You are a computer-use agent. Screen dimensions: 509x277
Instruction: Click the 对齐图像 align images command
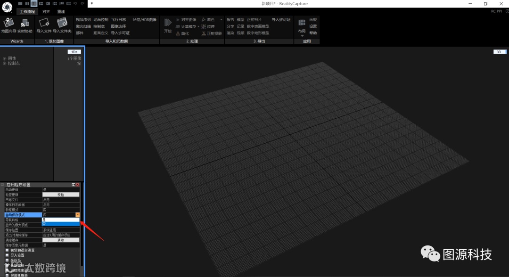186,20
